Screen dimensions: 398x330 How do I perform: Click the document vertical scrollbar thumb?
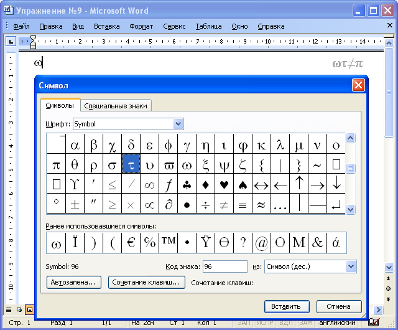389,93
